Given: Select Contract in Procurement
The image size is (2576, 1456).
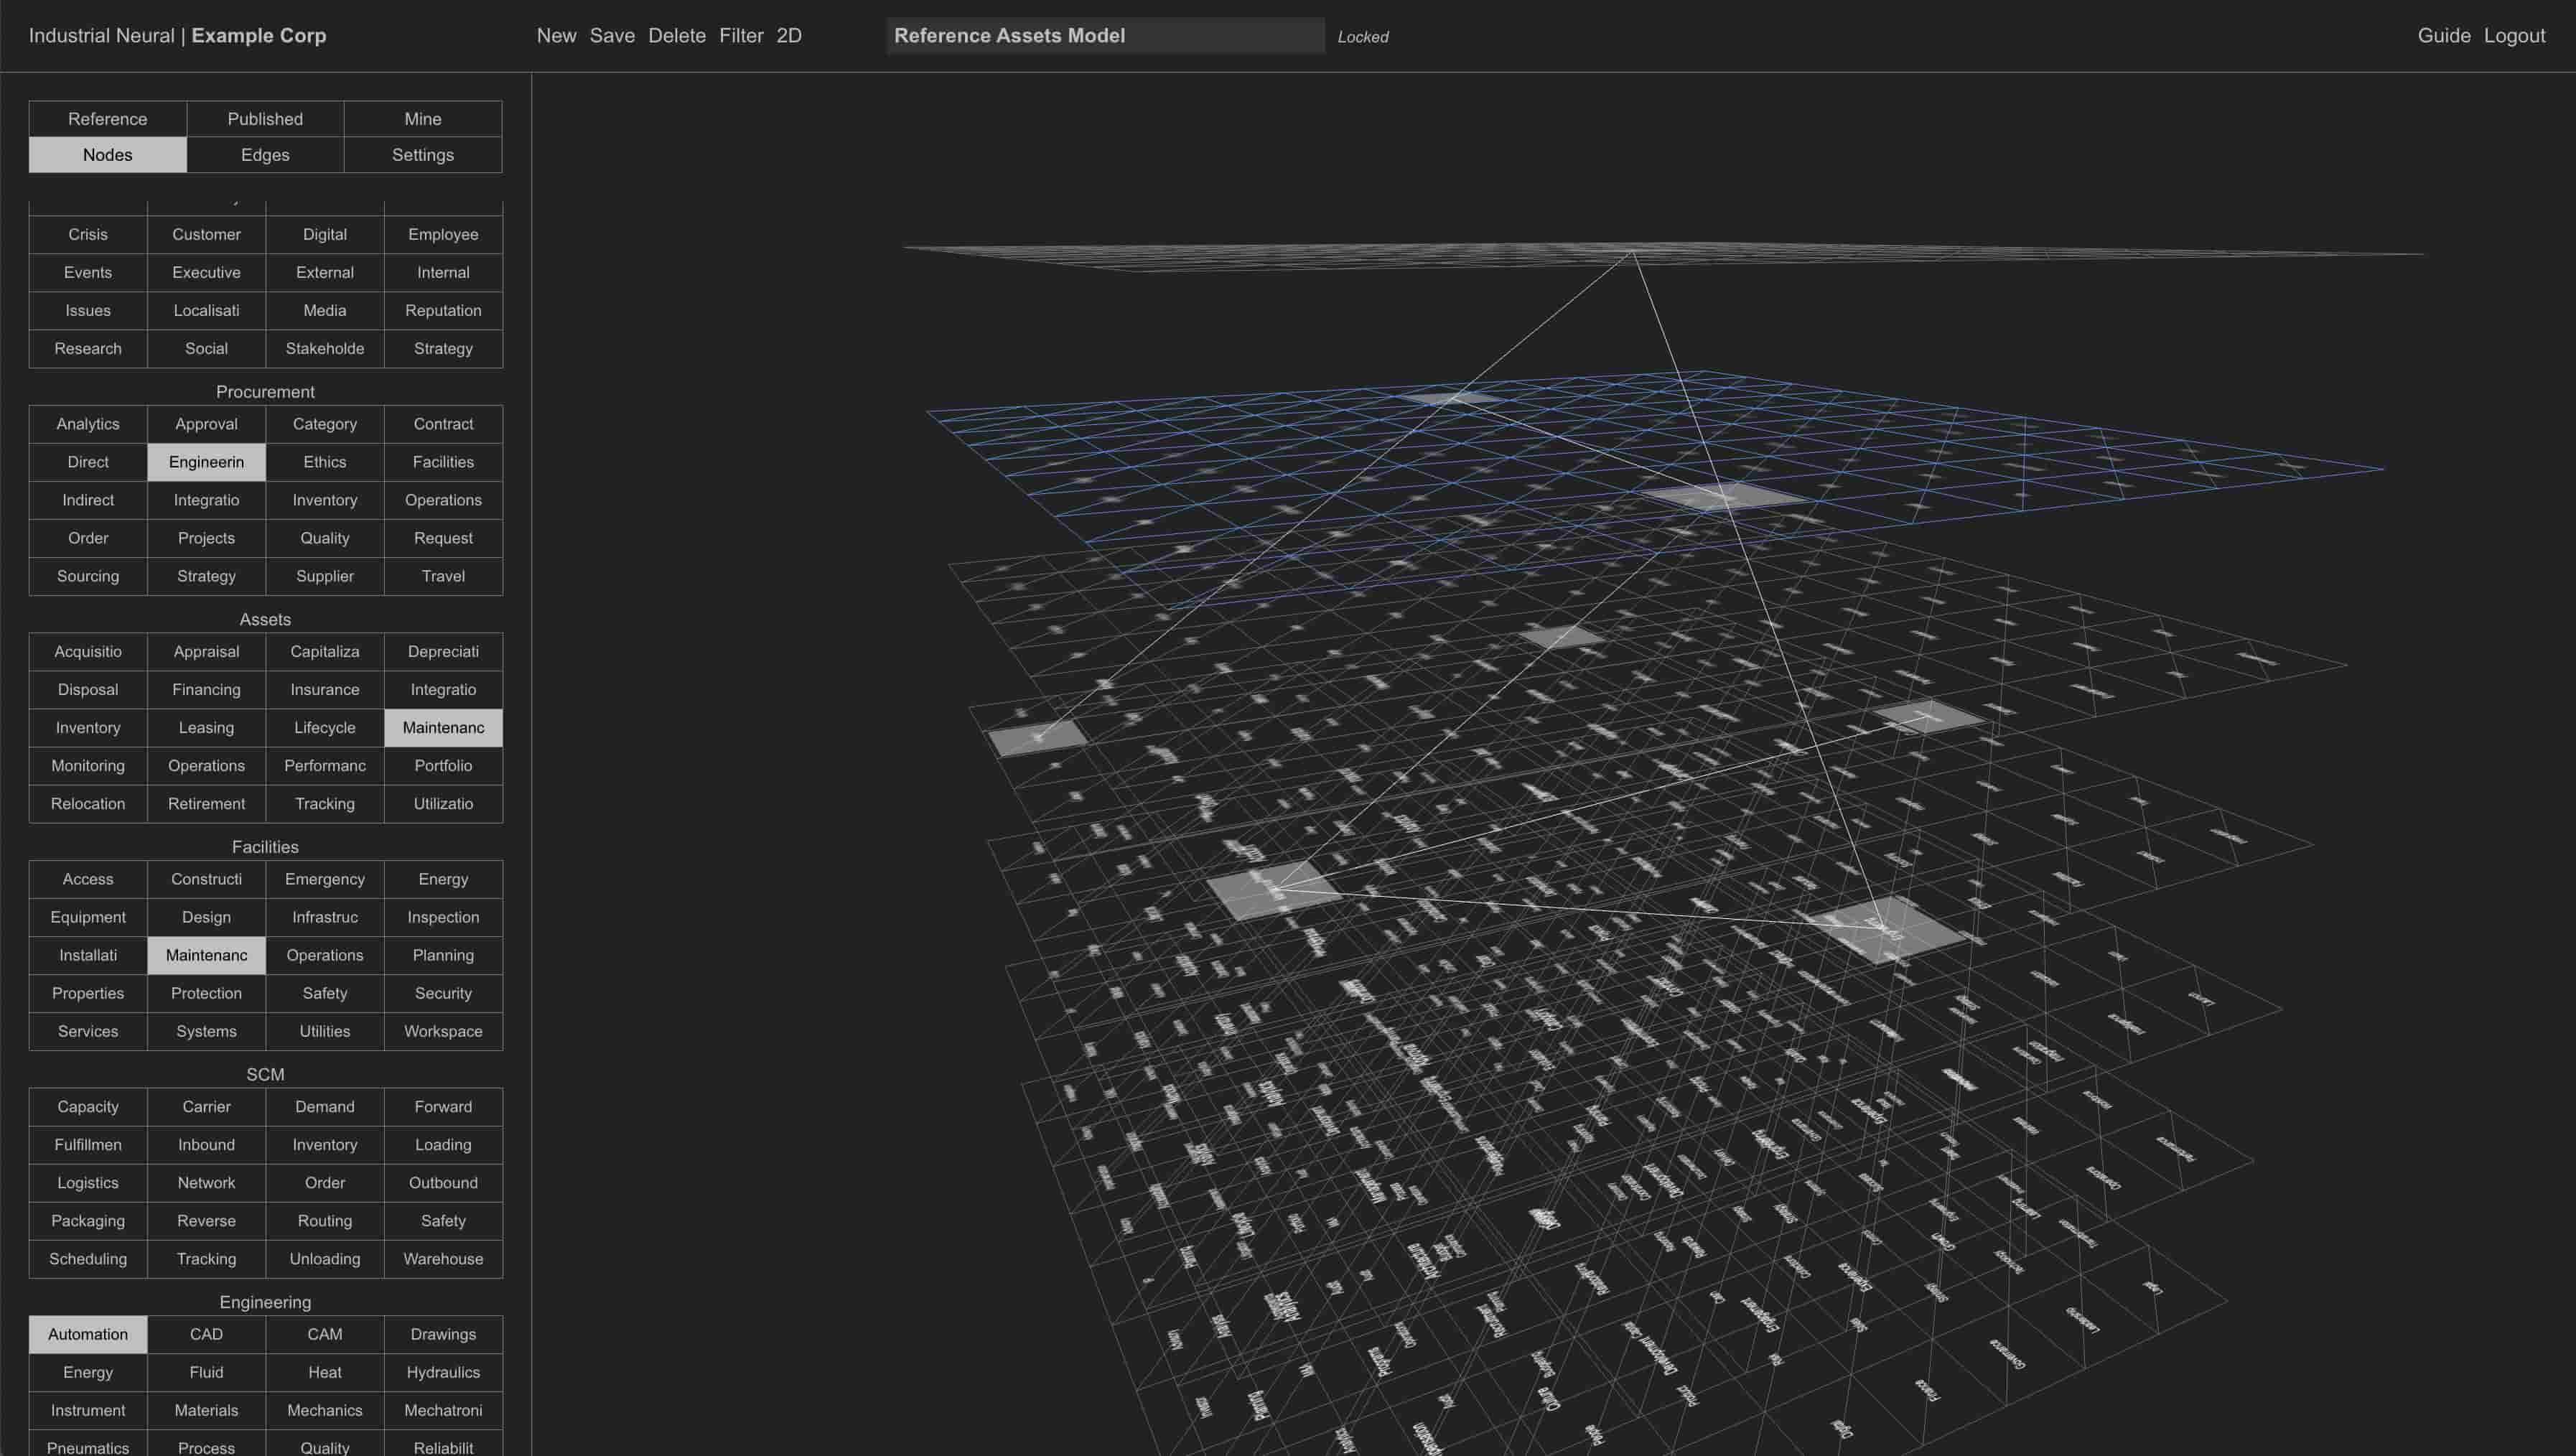Looking at the screenshot, I should coord(443,424).
